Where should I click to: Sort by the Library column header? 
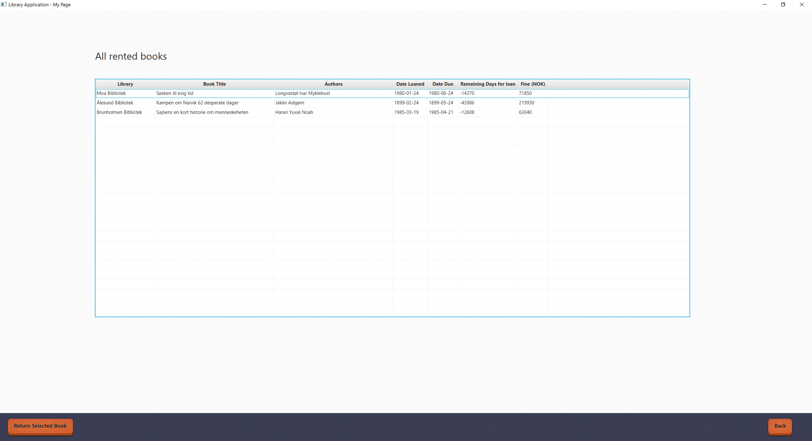pyautogui.click(x=125, y=84)
